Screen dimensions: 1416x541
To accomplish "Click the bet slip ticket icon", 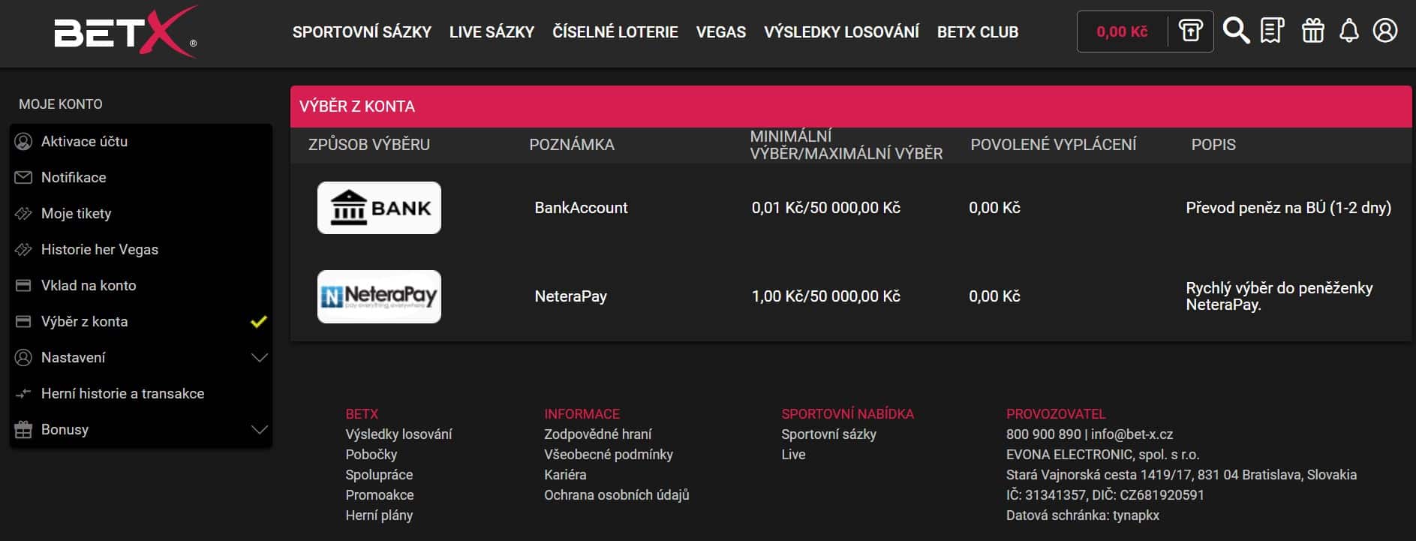I will (1272, 31).
